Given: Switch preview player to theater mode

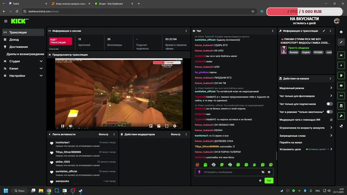Looking at the screenshot, I should click(x=159, y=126).
